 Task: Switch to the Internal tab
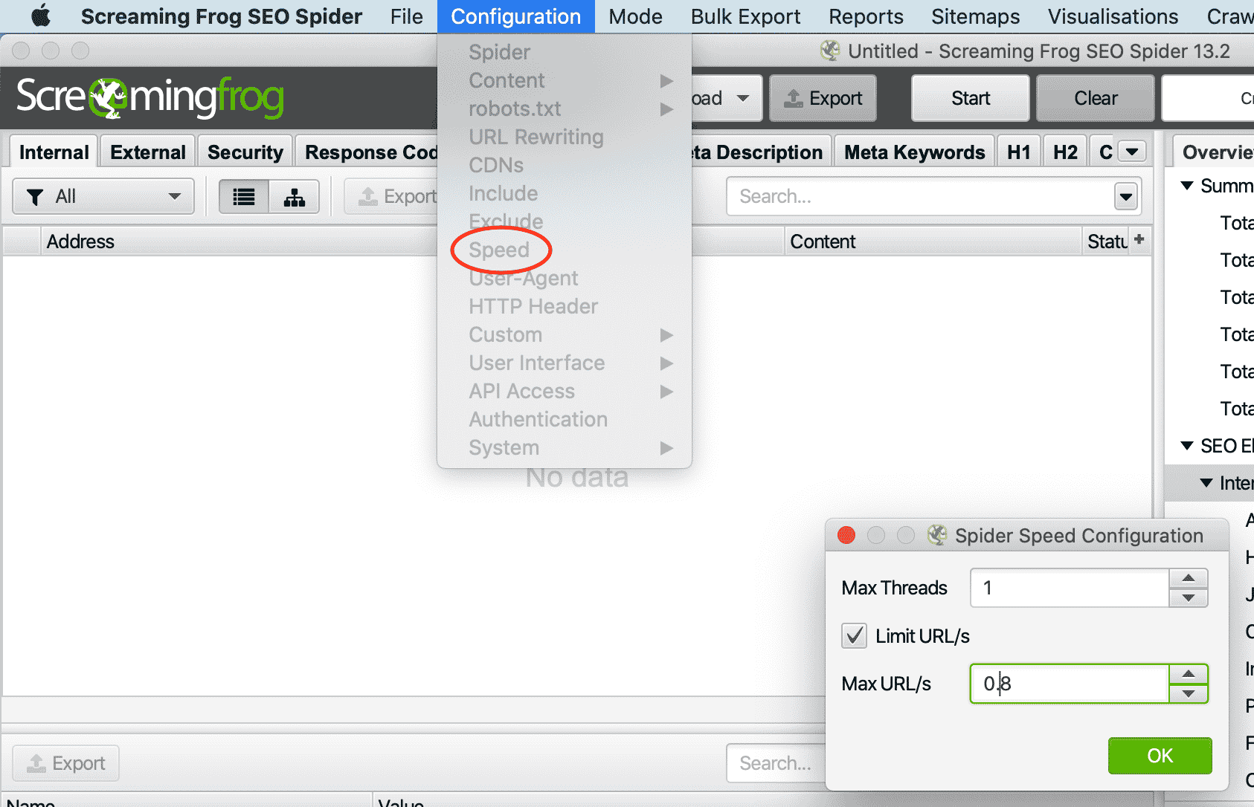[x=54, y=152]
